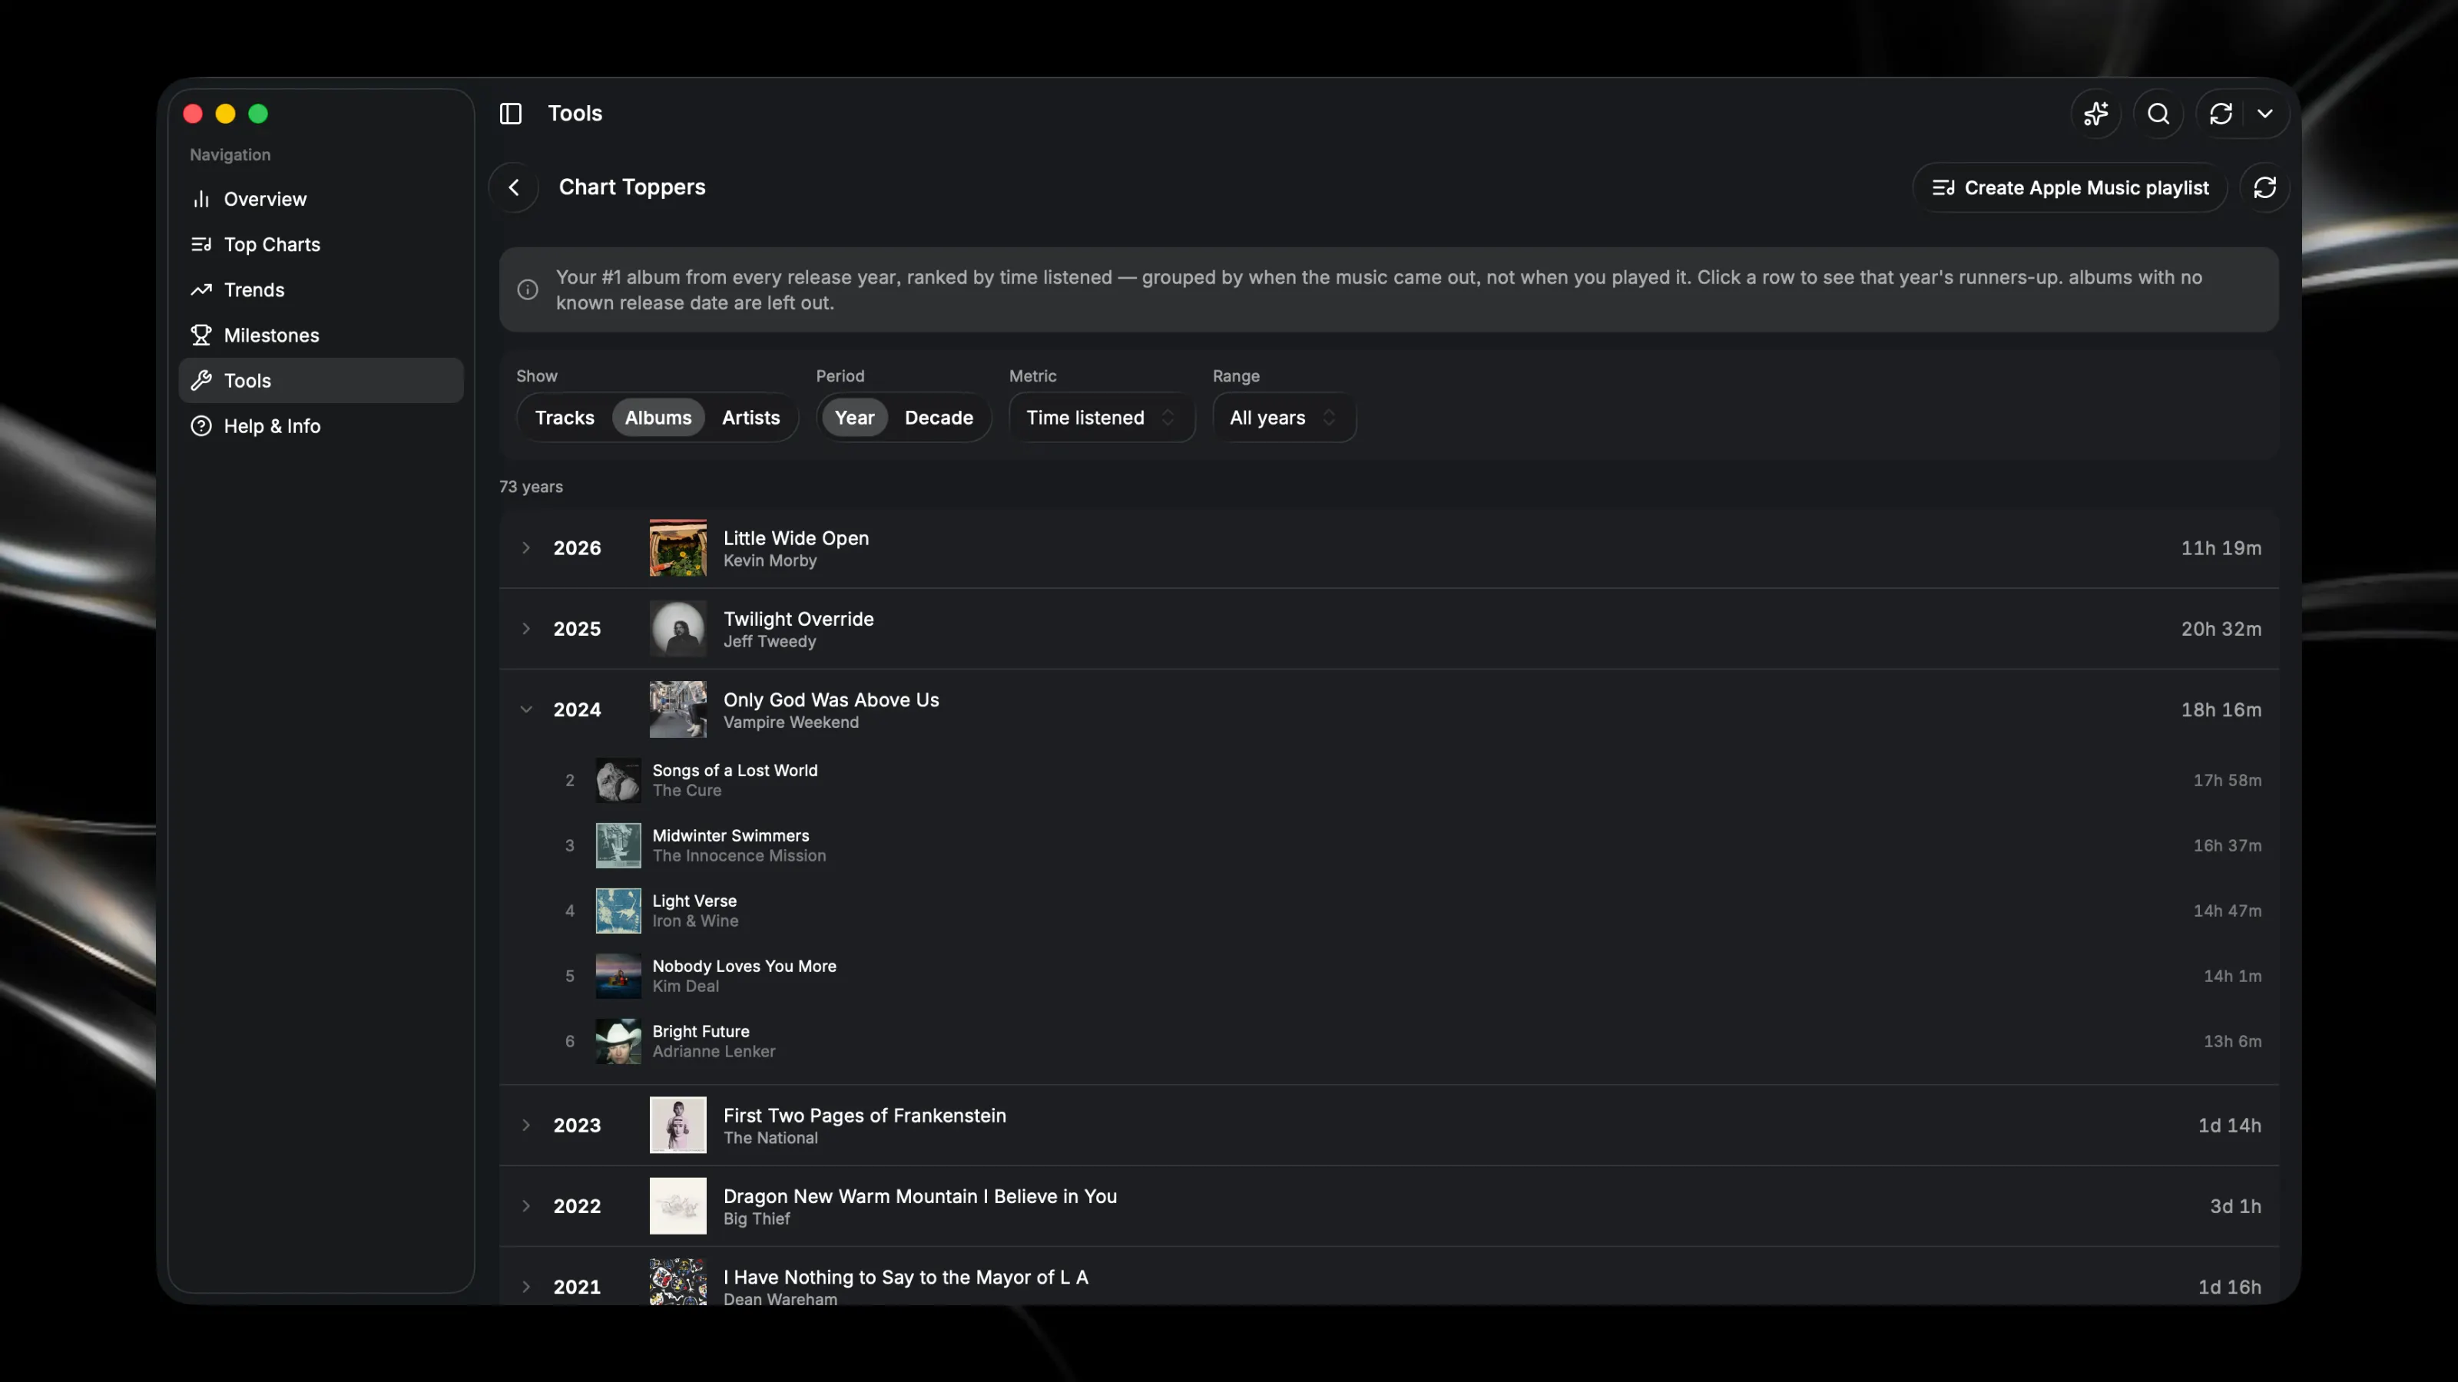Expand the 2026 row chevron
Image resolution: width=2458 pixels, height=1382 pixels.
pyautogui.click(x=525, y=547)
